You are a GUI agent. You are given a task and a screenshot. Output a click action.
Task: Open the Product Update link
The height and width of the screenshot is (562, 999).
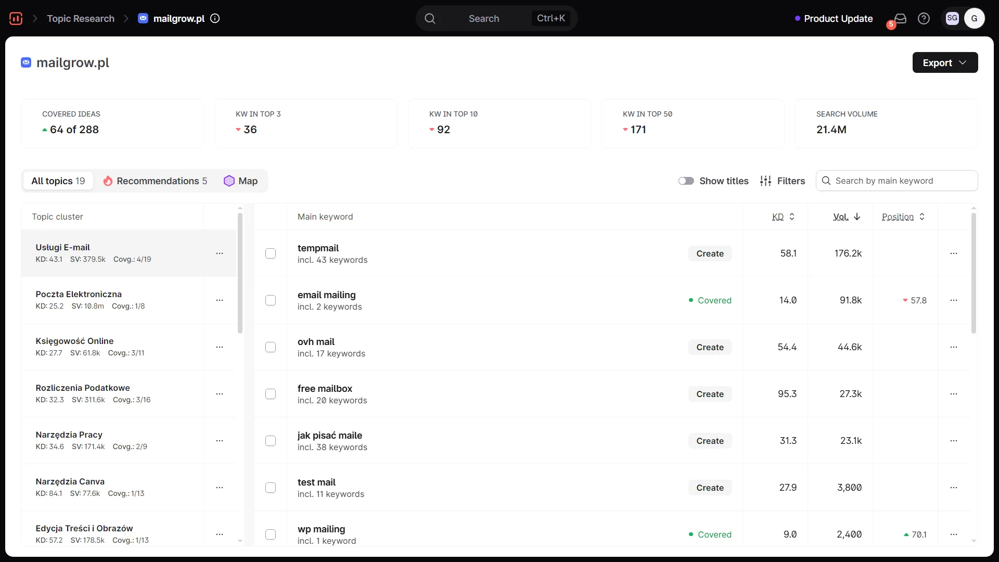coord(838,18)
